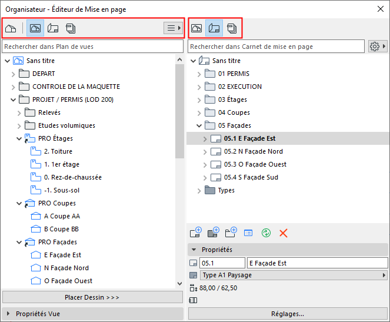Expand the '04 Coupes' subset

(199, 112)
